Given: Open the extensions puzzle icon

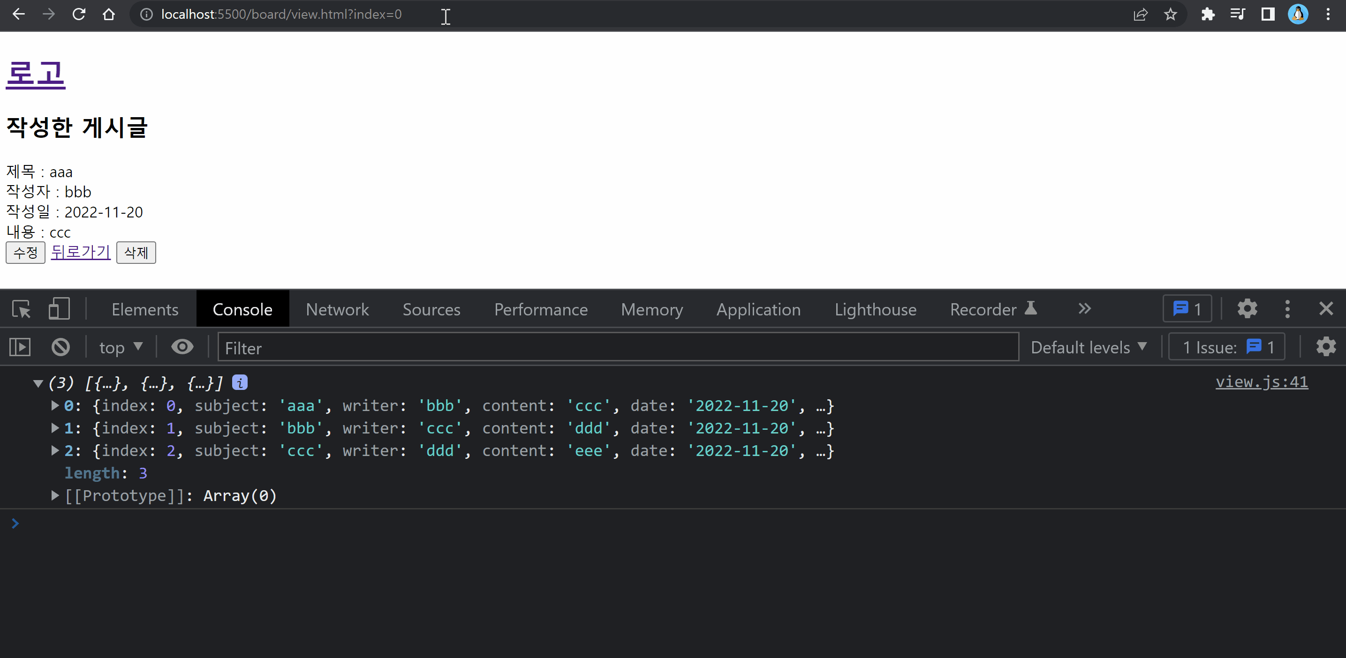Looking at the screenshot, I should (1208, 15).
